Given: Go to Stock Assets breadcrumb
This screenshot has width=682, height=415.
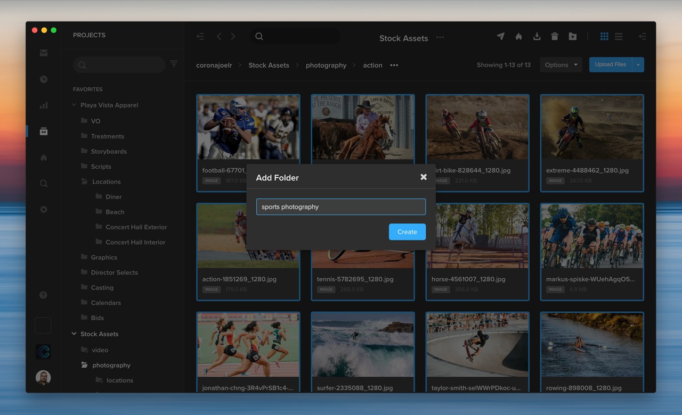Looking at the screenshot, I should click(269, 65).
